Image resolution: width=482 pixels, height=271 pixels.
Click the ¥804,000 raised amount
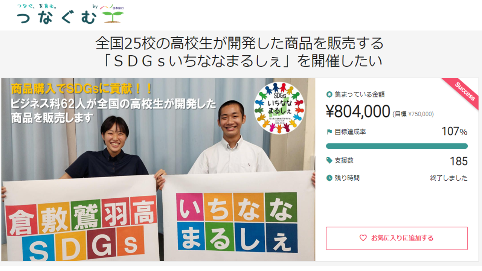(358, 111)
